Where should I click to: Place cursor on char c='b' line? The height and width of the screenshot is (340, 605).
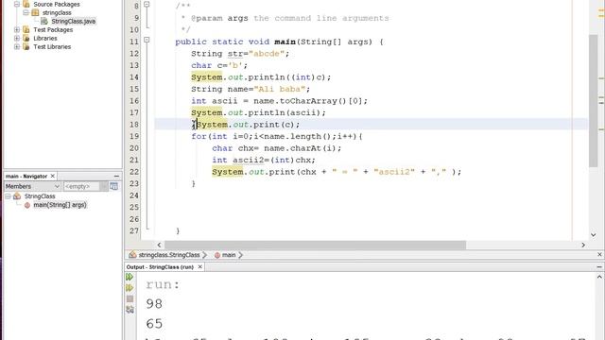[219, 65]
